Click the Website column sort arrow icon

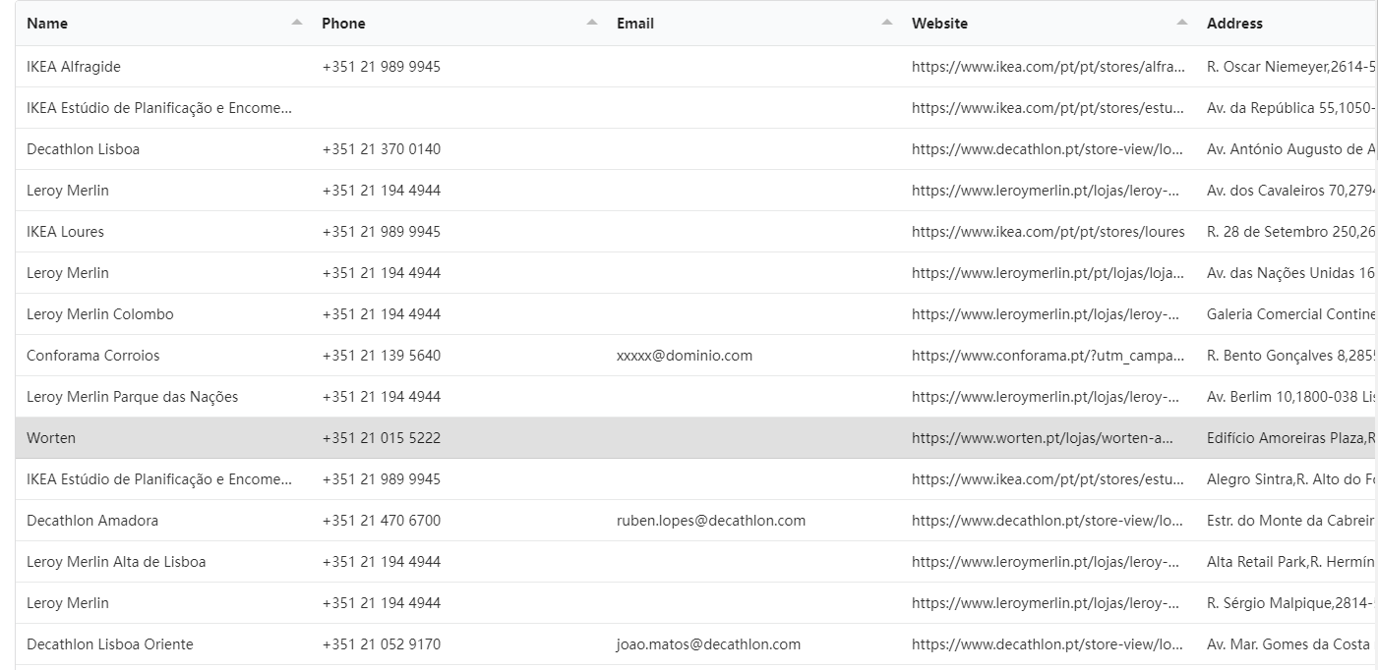pos(1182,23)
